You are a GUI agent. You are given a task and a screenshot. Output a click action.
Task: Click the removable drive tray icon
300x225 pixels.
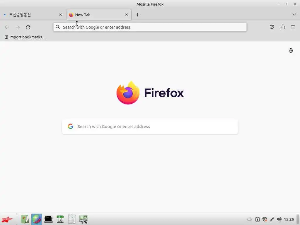pos(249,219)
